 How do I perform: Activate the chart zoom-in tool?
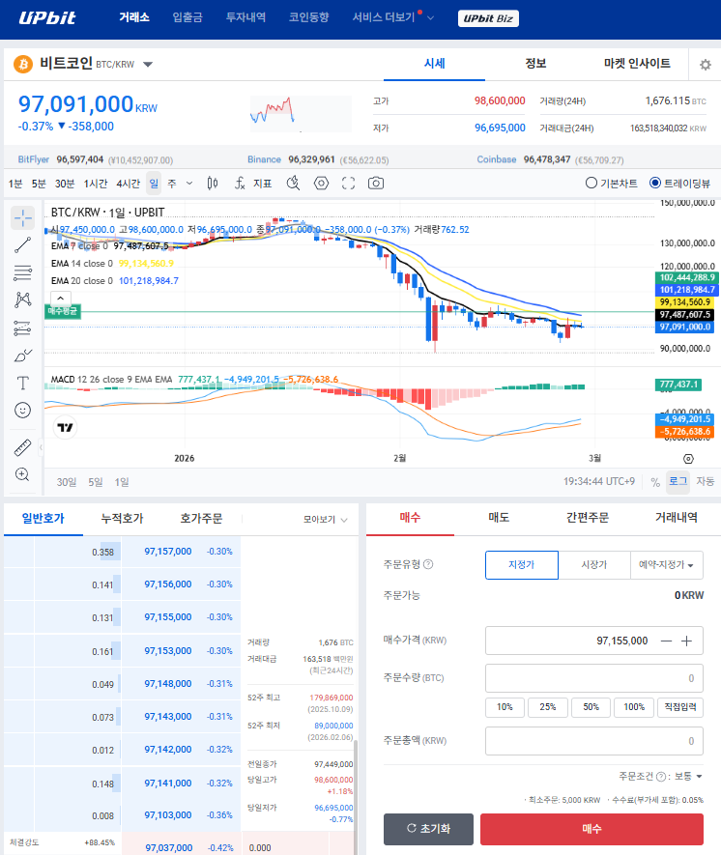point(22,474)
